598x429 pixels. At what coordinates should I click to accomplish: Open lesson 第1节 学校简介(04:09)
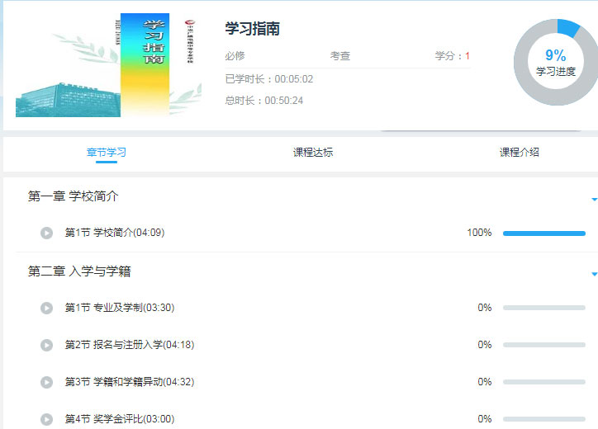(x=115, y=233)
